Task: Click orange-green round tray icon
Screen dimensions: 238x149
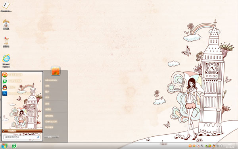Action: pos(194,146)
